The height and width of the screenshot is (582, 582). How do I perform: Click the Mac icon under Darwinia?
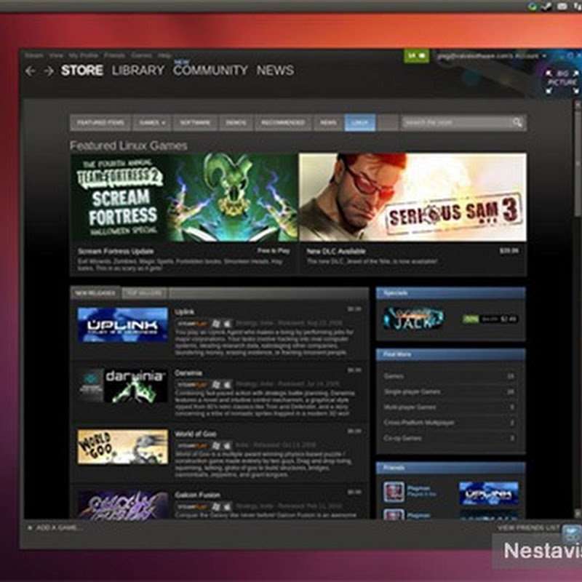[x=228, y=384]
